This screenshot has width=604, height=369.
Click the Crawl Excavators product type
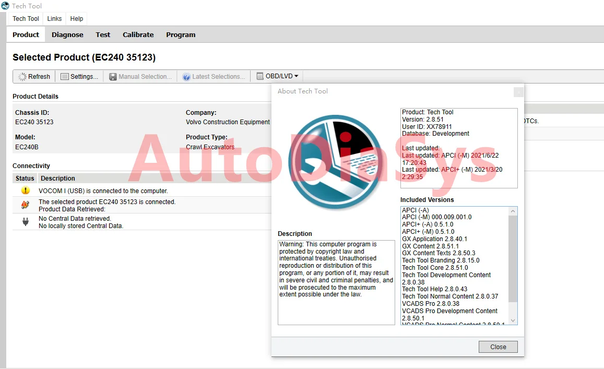210,147
